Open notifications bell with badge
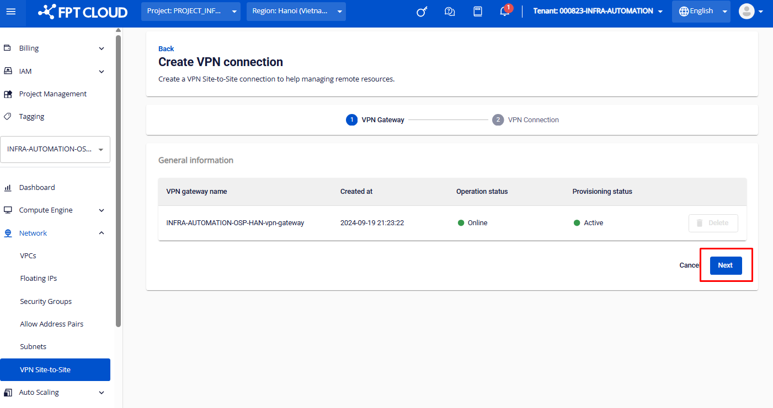773x408 pixels. point(505,11)
